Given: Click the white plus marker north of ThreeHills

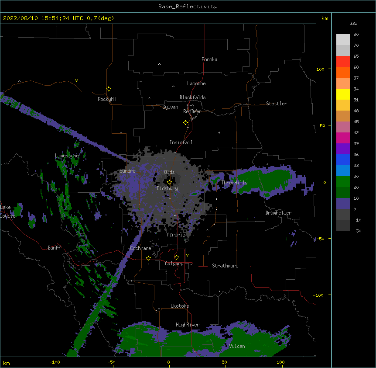Looking at the screenshot, I should point(267,164).
